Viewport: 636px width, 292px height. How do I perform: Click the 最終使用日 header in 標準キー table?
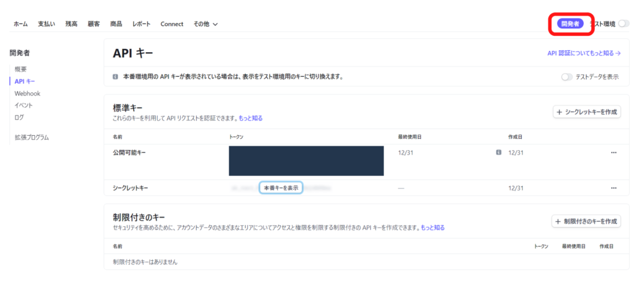pyautogui.click(x=410, y=137)
